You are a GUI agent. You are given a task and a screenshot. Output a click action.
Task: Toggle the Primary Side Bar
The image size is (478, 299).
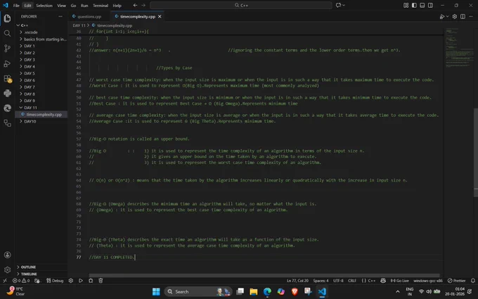[x=414, y=5]
